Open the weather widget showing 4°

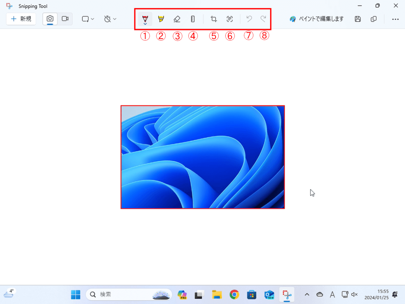[x=9, y=294]
